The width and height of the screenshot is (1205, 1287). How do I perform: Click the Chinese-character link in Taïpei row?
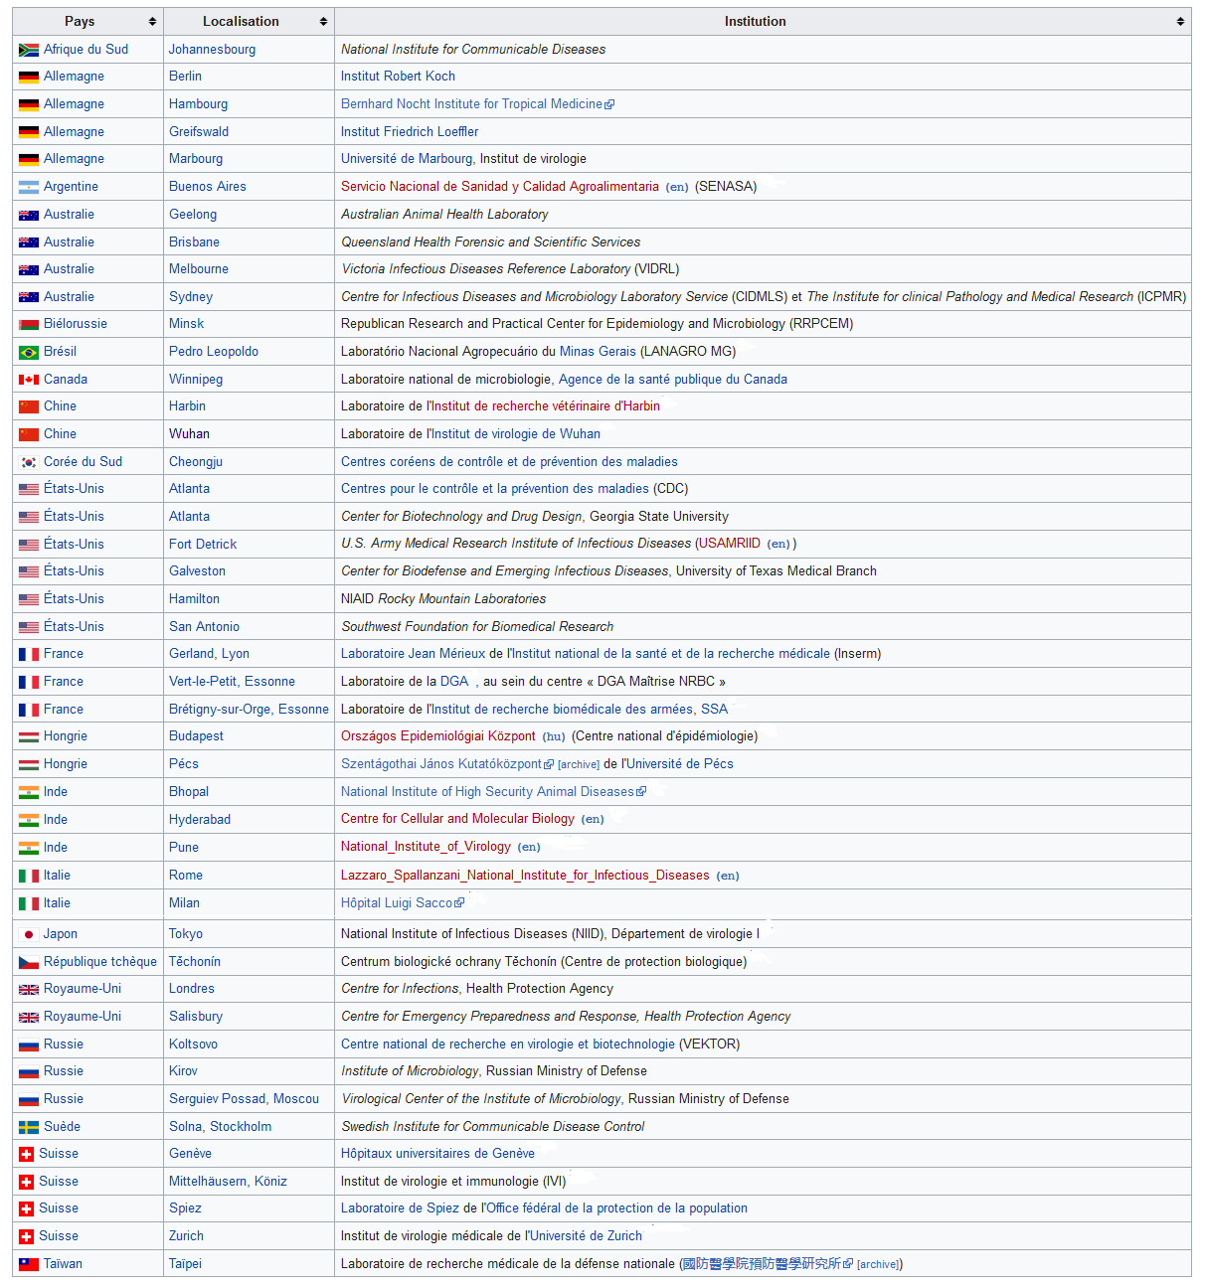tap(762, 1264)
